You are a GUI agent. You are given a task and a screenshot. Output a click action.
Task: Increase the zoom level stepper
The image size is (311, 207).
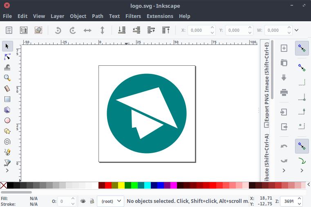[299, 198]
